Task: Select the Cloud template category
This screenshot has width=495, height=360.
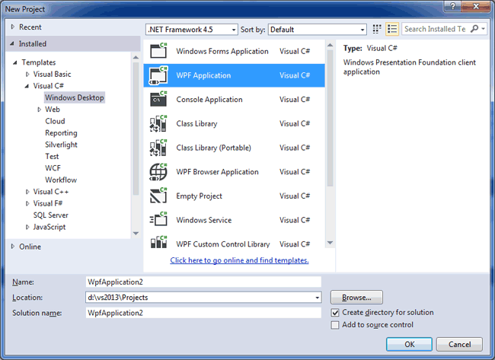Action: coord(55,121)
